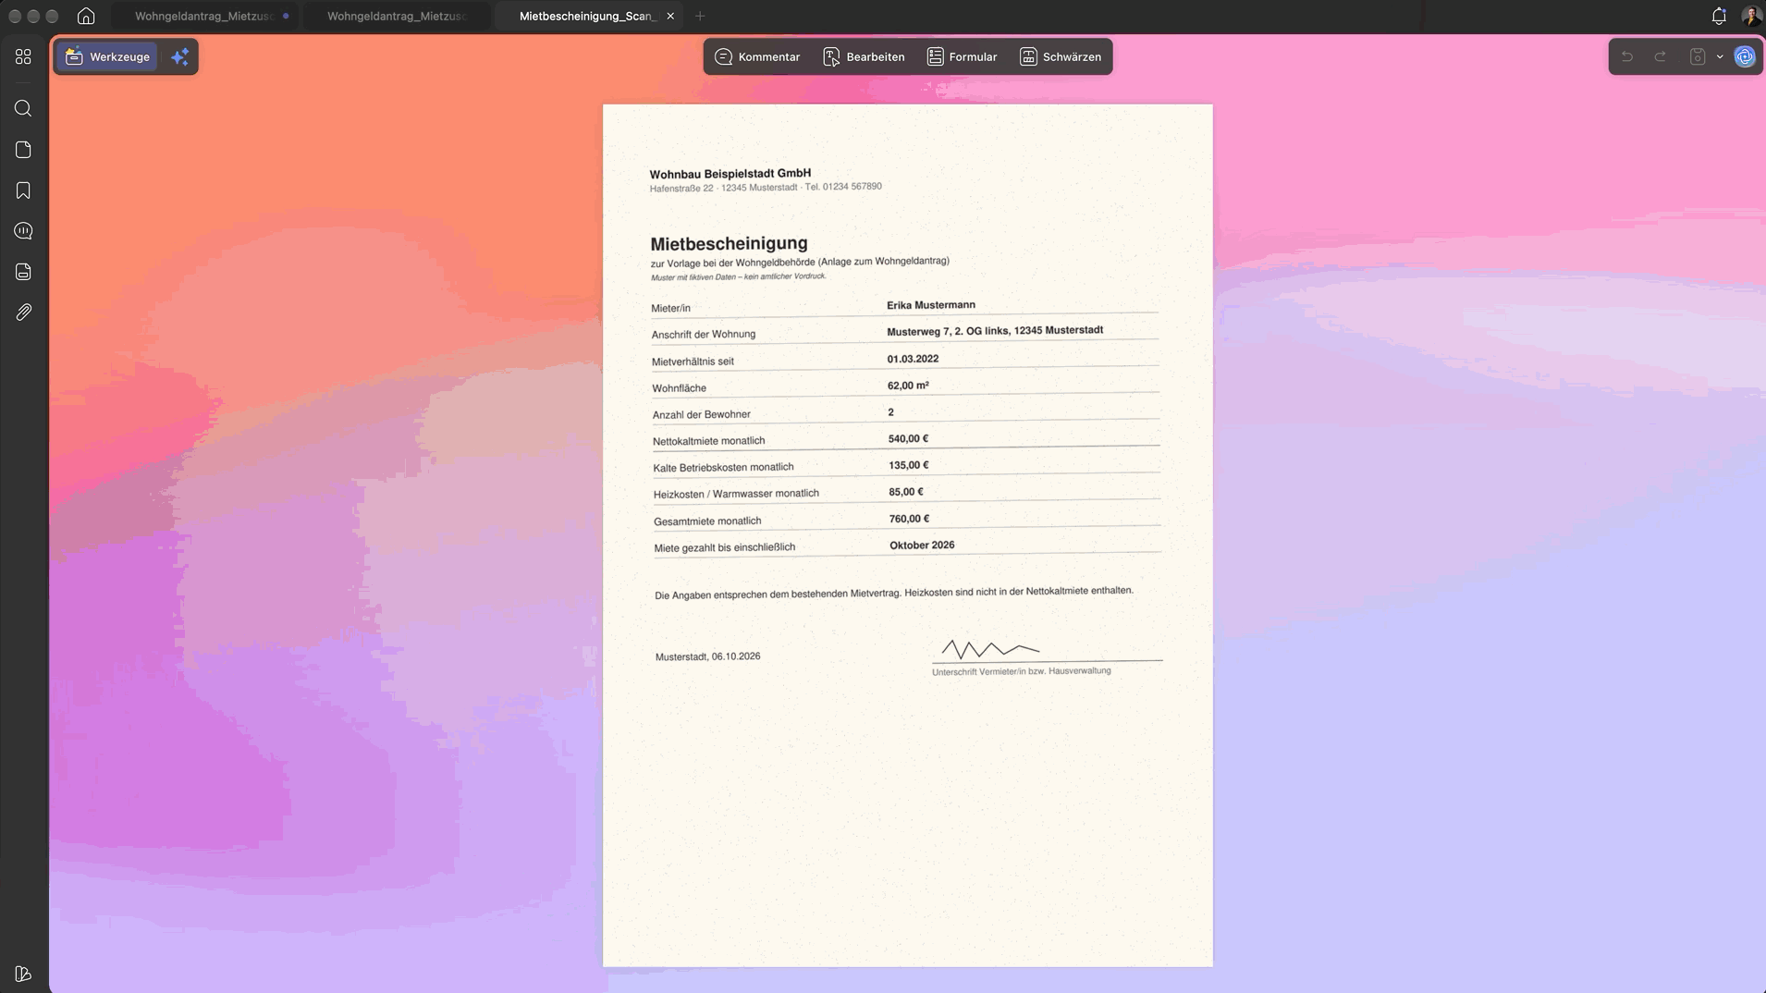Open the bookmarks panel icon
Screen dimensions: 1766x993
click(x=23, y=190)
